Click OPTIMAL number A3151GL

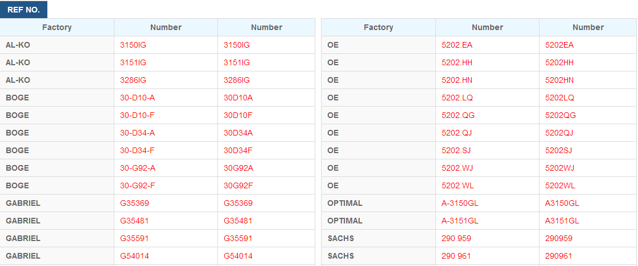click(x=562, y=221)
